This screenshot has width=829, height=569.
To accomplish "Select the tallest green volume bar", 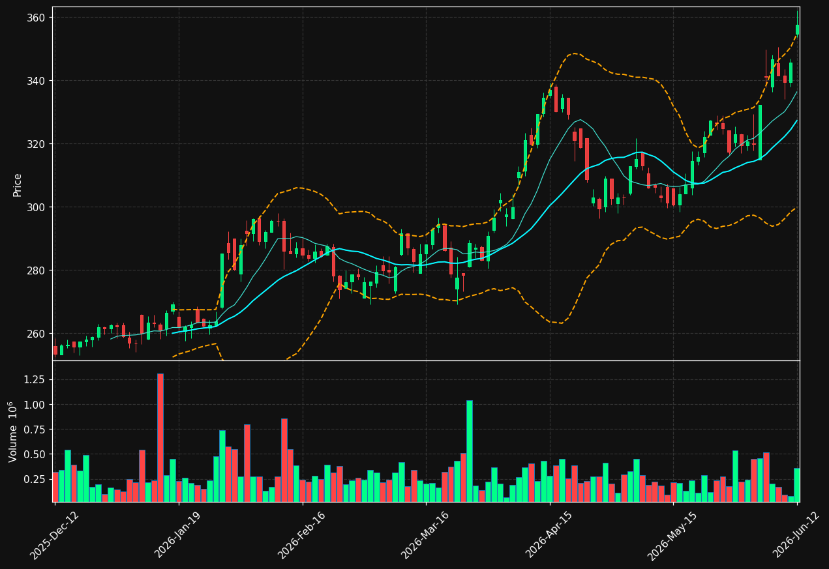I will pos(470,451).
